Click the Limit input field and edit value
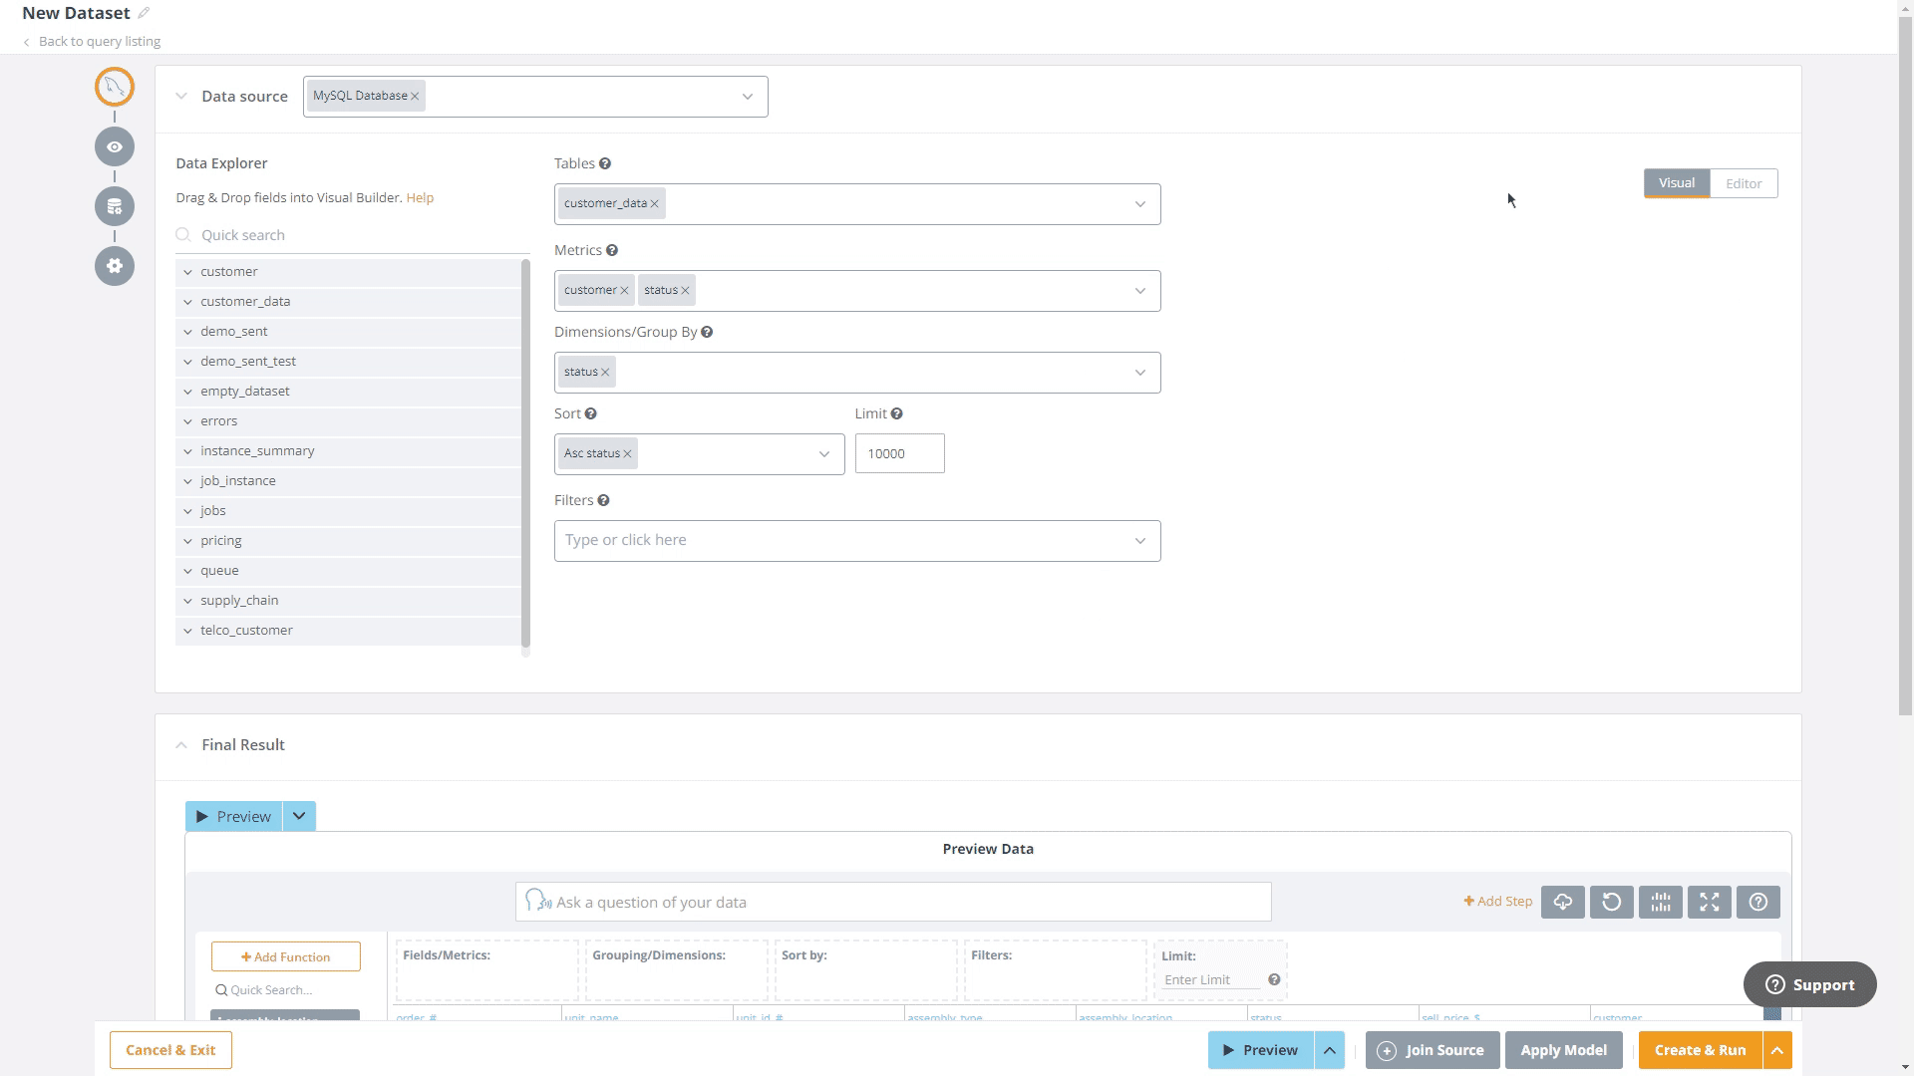Image resolution: width=1914 pixels, height=1076 pixels. pos(900,452)
